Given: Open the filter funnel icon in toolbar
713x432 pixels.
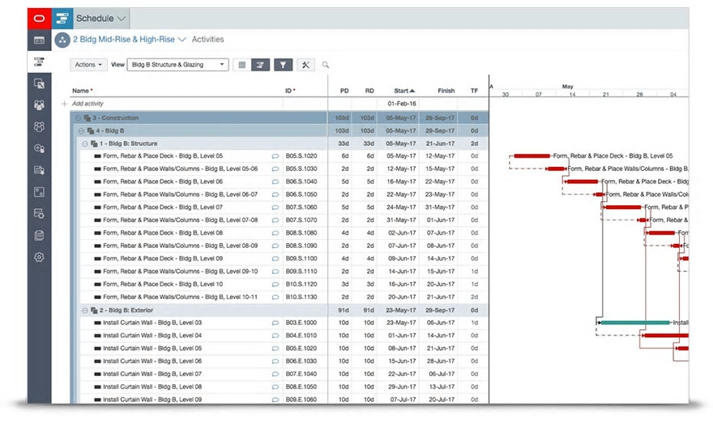Looking at the screenshot, I should coord(283,65).
